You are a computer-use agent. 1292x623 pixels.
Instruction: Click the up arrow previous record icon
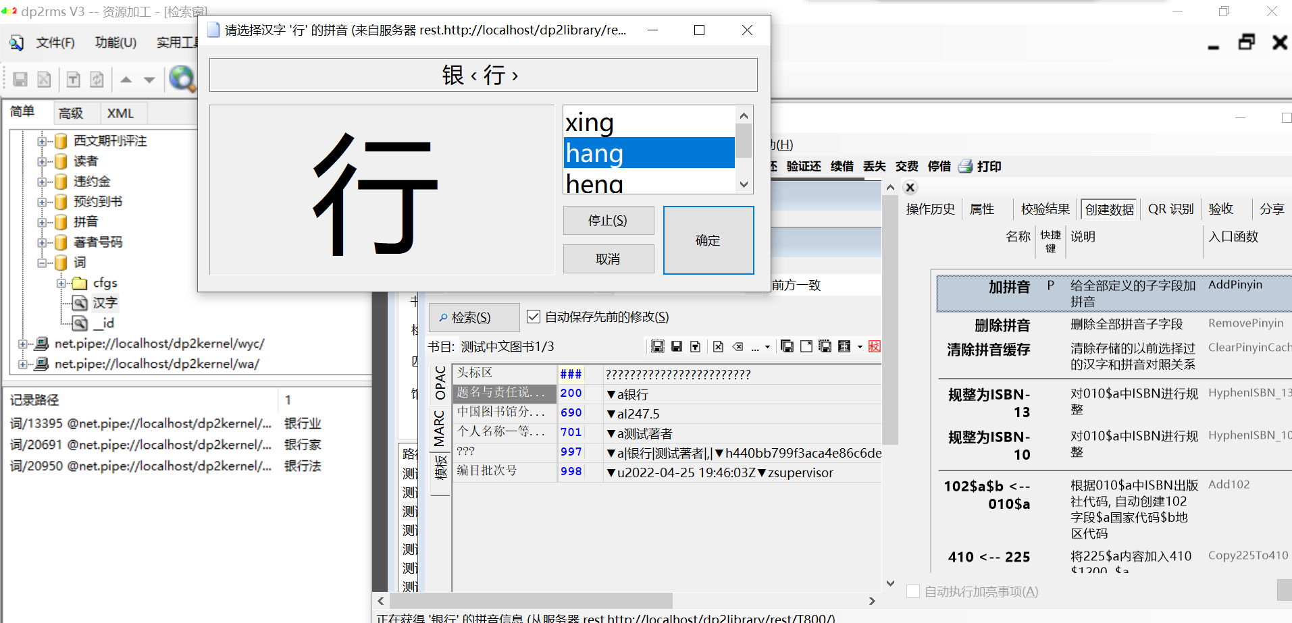126,79
